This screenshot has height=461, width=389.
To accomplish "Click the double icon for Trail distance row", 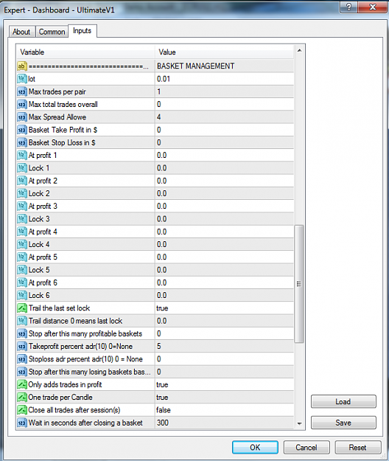I will pyautogui.click(x=22, y=321).
